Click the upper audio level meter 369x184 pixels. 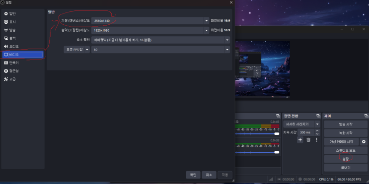(x=257, y=126)
